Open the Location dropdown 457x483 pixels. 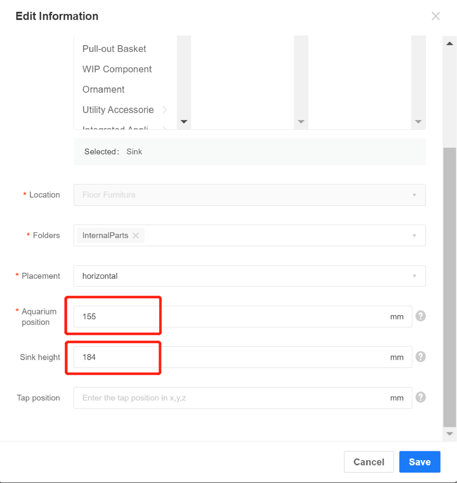[x=249, y=195]
